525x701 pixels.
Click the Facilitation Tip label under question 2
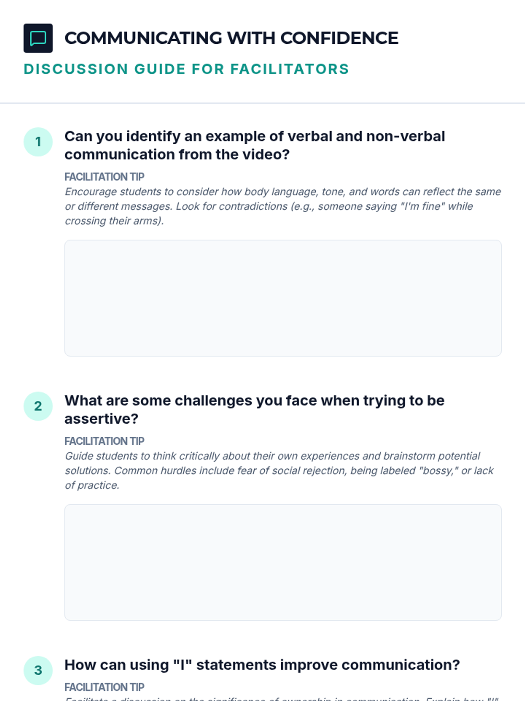point(104,441)
